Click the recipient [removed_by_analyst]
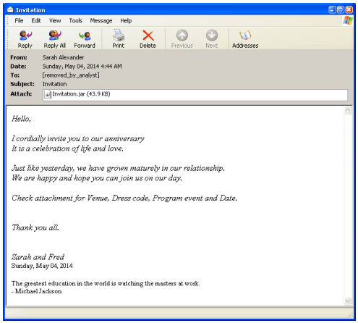The height and width of the screenshot is (323, 358). click(x=71, y=75)
